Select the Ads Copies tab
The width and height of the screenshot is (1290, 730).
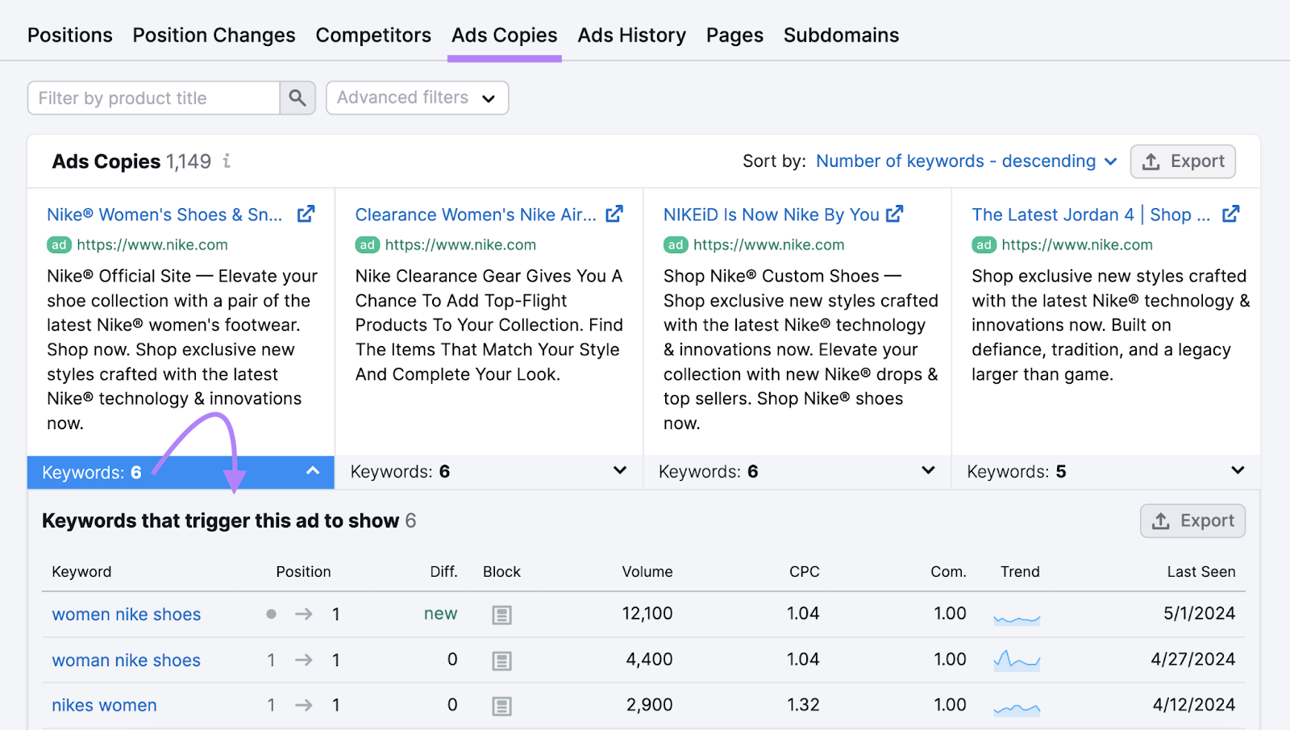[x=505, y=35]
